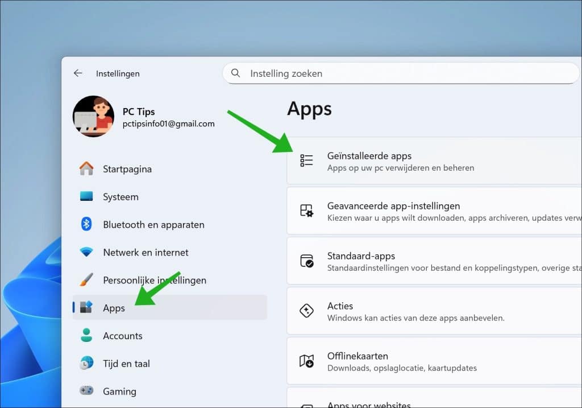Select Apps in the sidebar
Viewport: 582px width, 408px height.
pos(114,308)
